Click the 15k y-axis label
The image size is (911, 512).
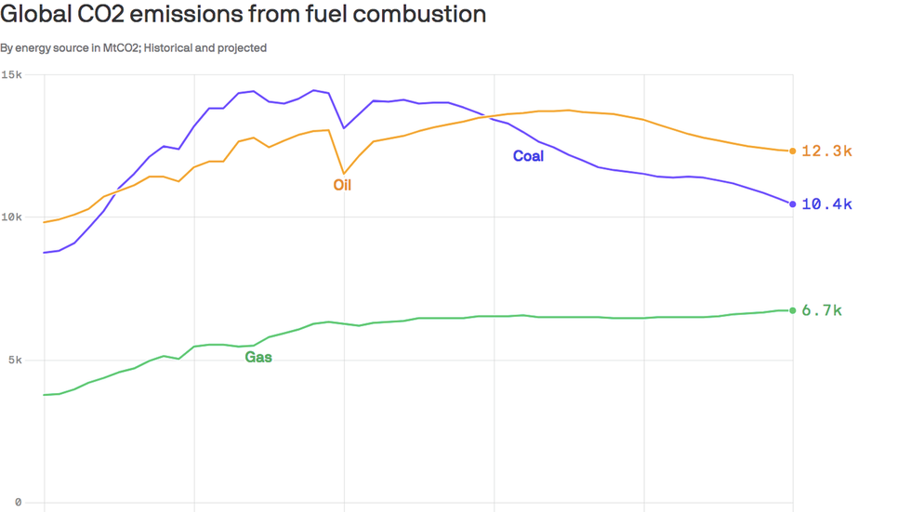[x=11, y=74]
